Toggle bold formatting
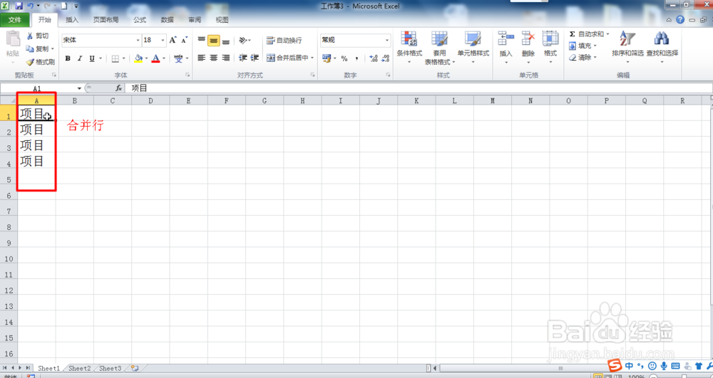Viewport: 713px width, 378px height. click(x=68, y=58)
